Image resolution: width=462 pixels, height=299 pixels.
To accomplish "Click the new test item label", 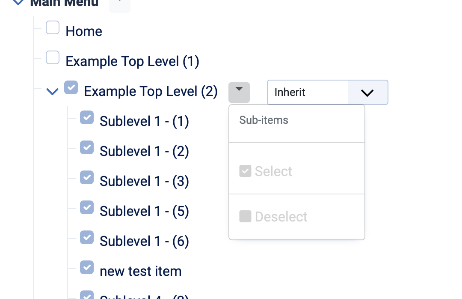I will [x=140, y=271].
